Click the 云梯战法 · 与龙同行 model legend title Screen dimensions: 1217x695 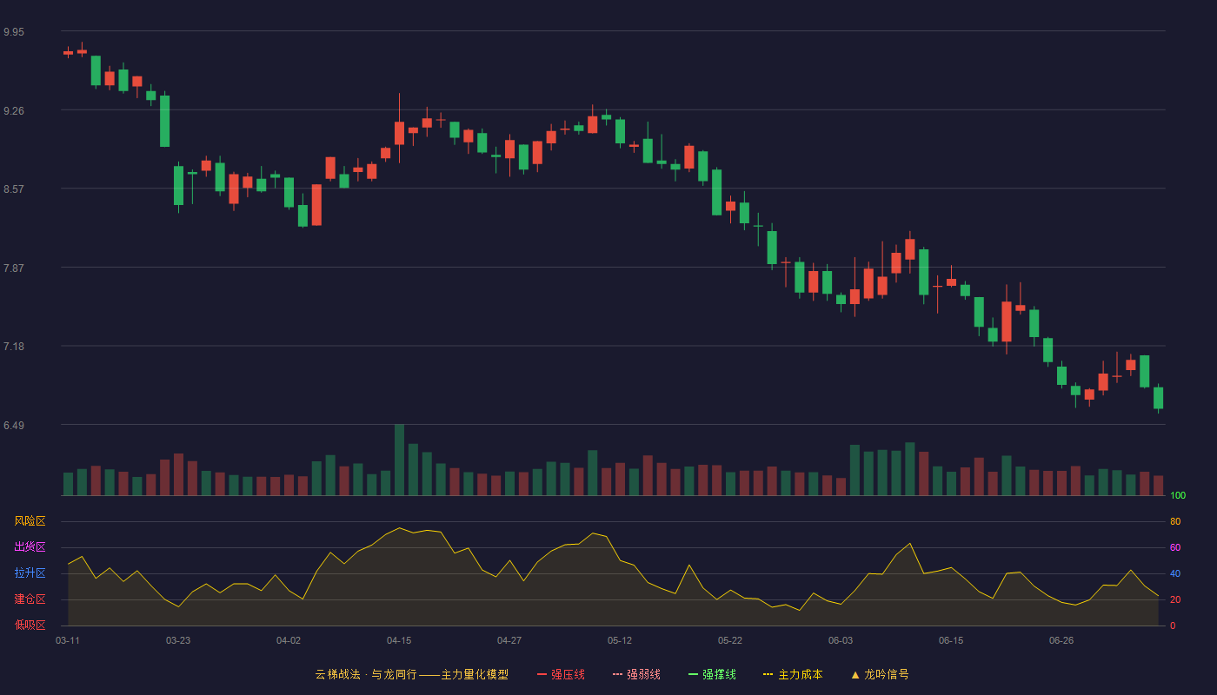coord(411,674)
